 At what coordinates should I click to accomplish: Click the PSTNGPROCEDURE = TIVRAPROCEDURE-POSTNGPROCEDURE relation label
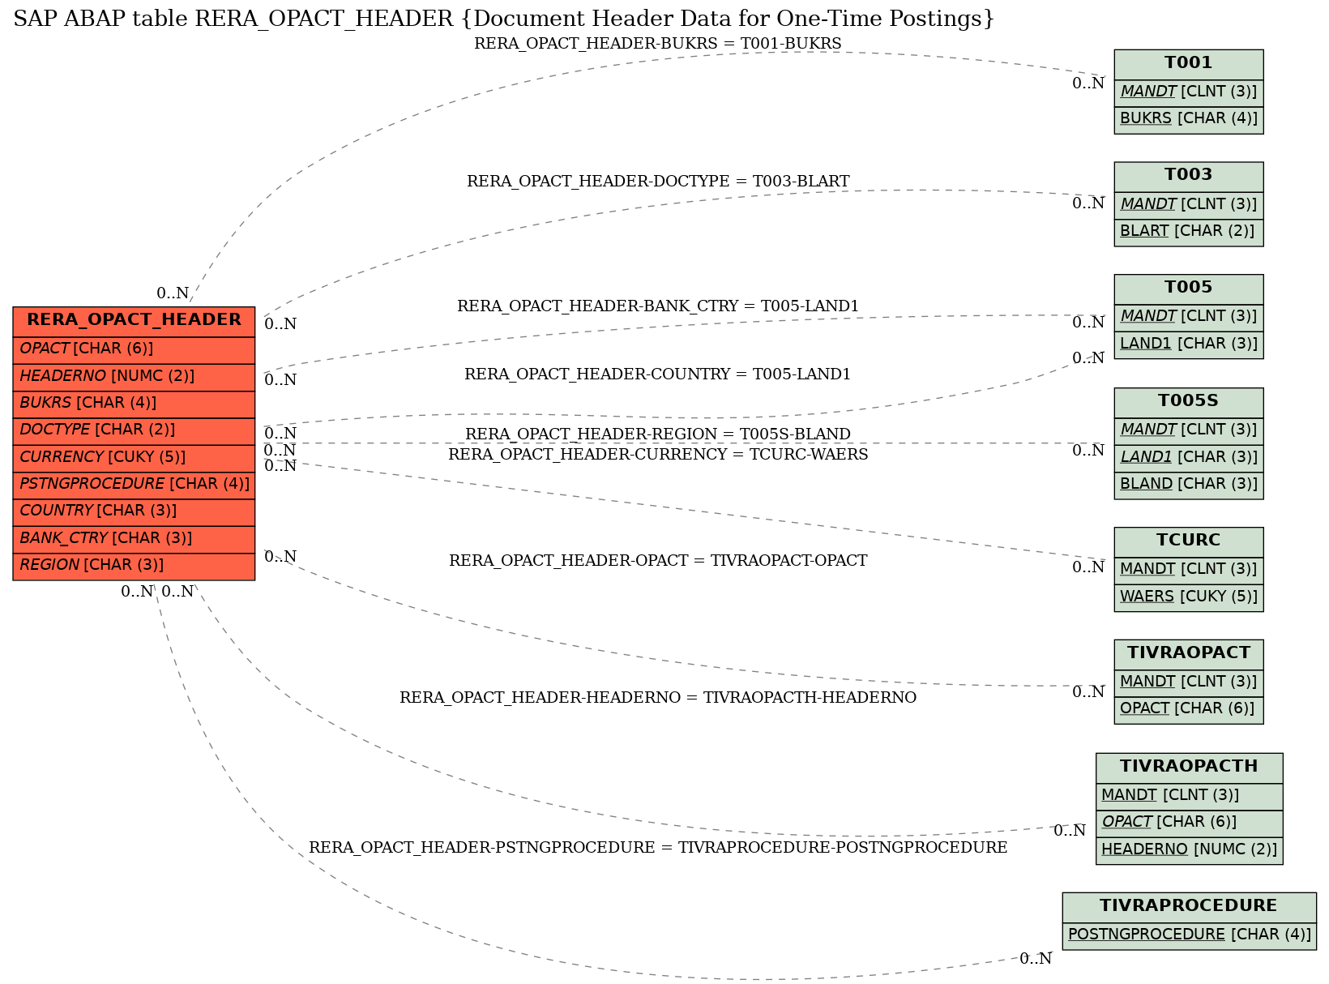tap(658, 848)
